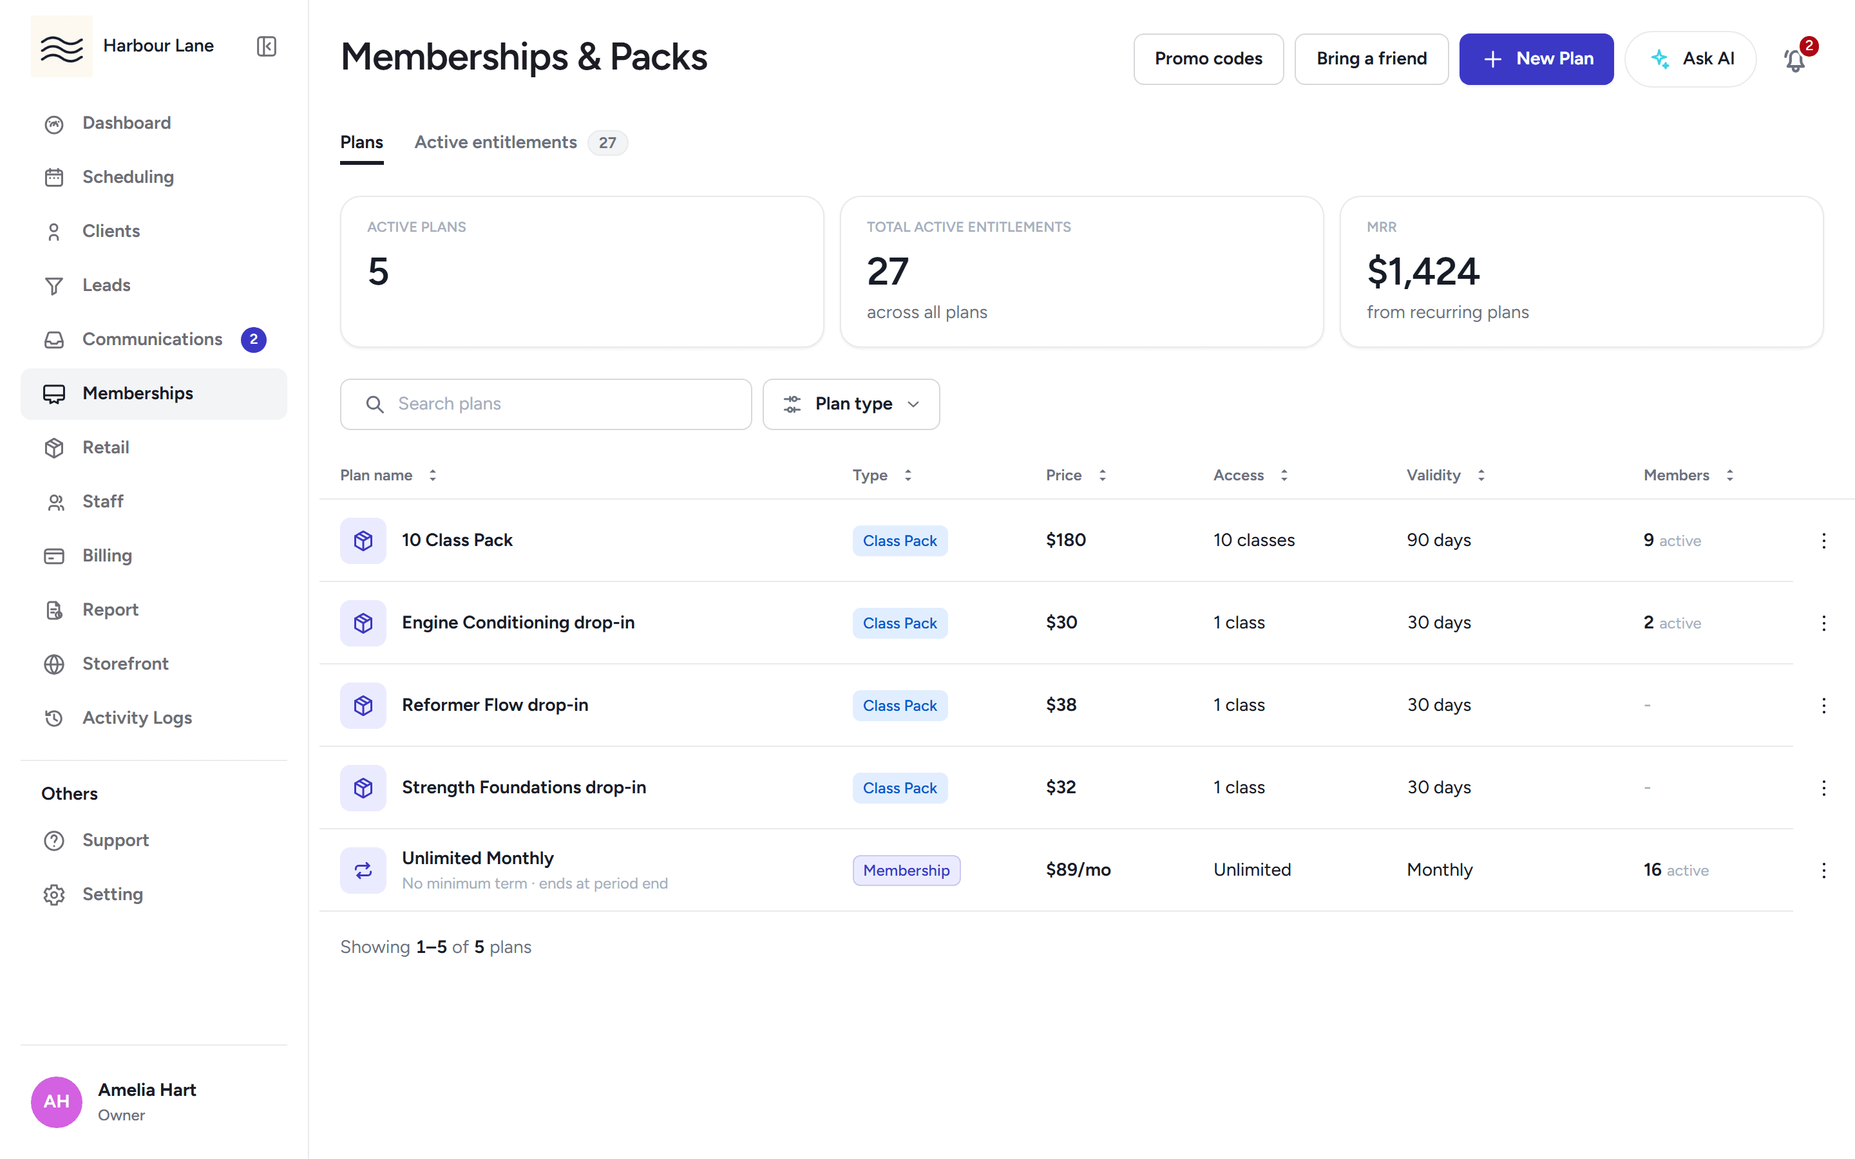
Task: Open the Leads section
Action: point(153,285)
